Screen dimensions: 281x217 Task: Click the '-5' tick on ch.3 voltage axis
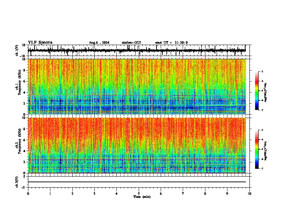(24, 188)
